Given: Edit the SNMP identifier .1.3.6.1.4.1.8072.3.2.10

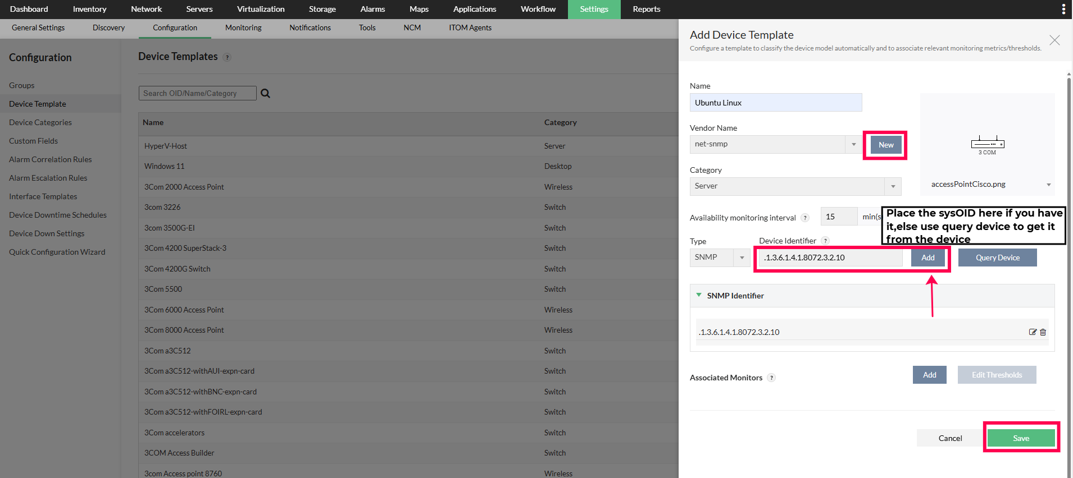Looking at the screenshot, I should coord(1033,332).
